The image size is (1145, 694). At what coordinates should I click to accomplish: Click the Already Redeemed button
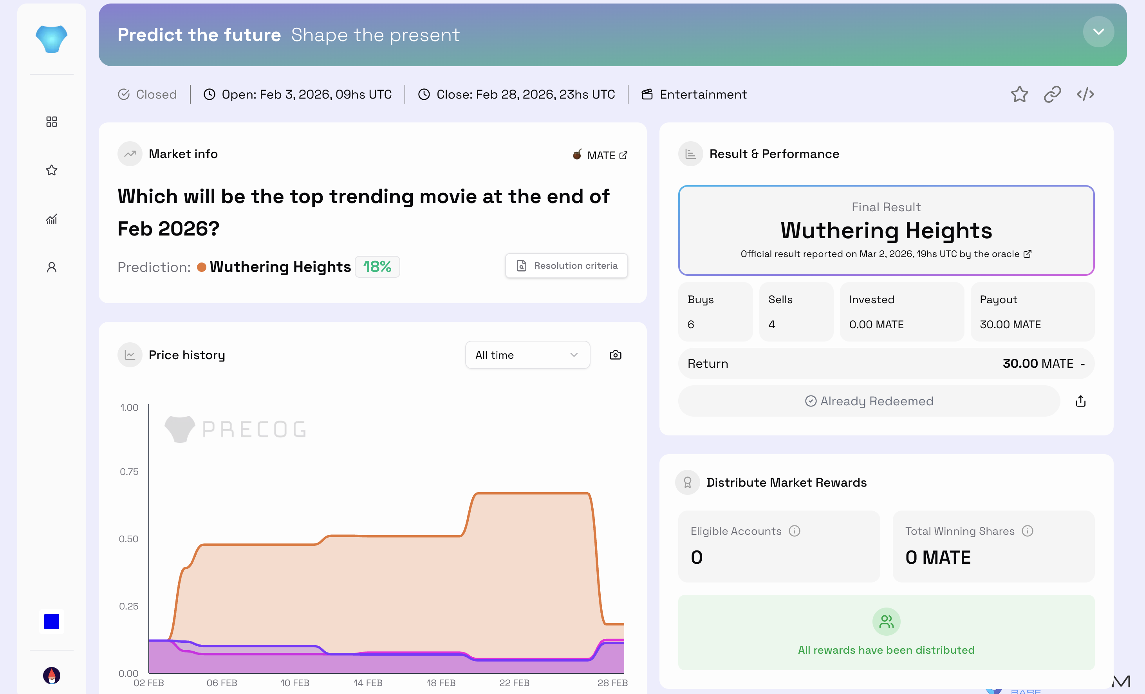(x=869, y=401)
